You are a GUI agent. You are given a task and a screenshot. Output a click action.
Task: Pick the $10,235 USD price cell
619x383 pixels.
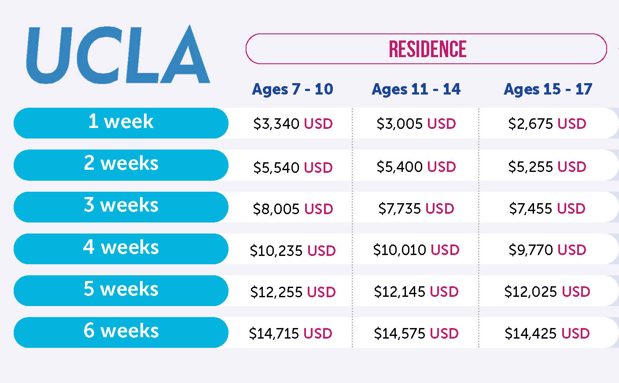[x=293, y=251]
